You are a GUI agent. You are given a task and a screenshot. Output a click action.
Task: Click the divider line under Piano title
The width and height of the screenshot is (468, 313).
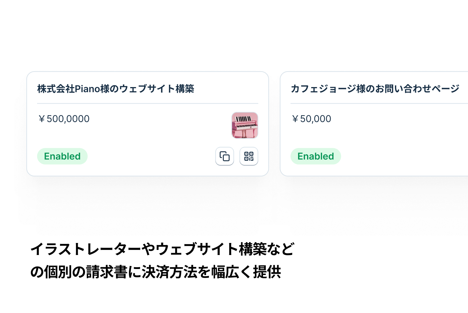click(148, 104)
